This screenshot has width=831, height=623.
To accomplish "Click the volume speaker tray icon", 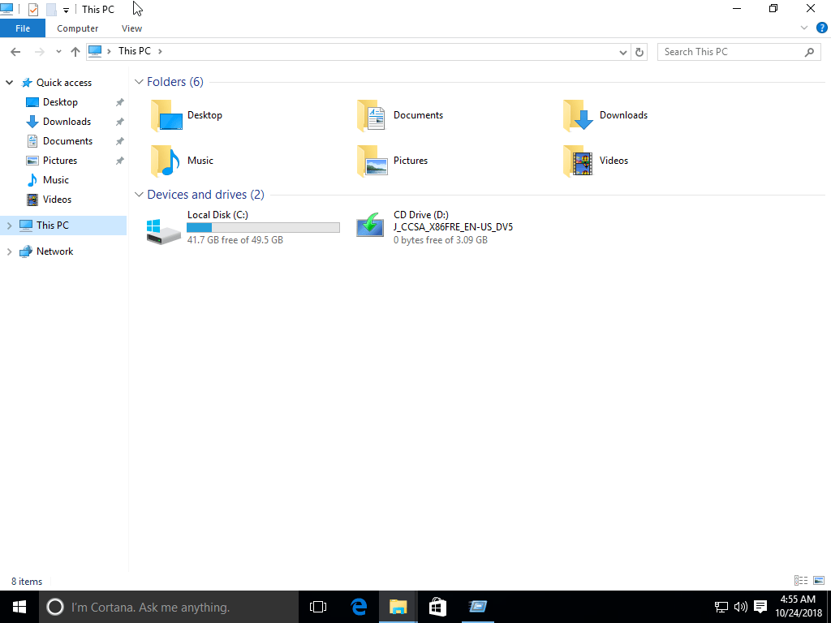I will click(x=740, y=607).
